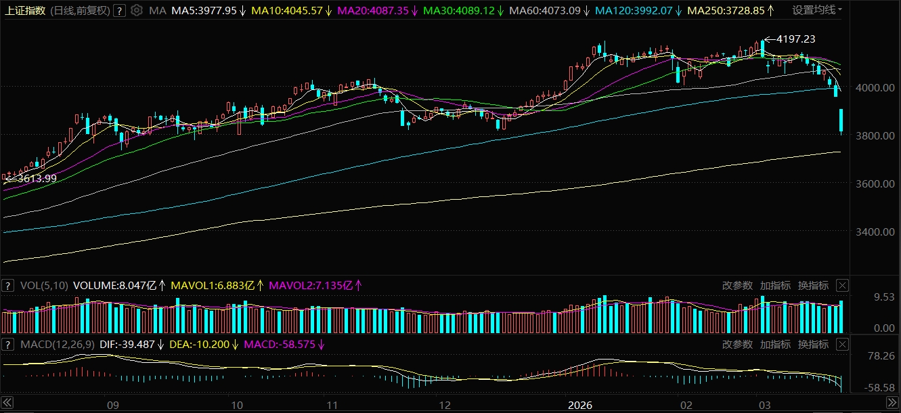Click the latest large cyan candlestick
This screenshot has width=901, height=413.
[x=841, y=121]
